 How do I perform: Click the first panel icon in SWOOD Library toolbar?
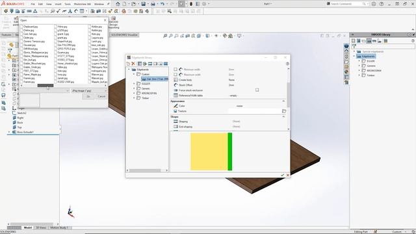(354, 40)
